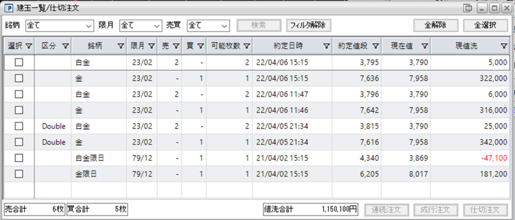Click the filter icon on 約定値段 column

(375, 47)
